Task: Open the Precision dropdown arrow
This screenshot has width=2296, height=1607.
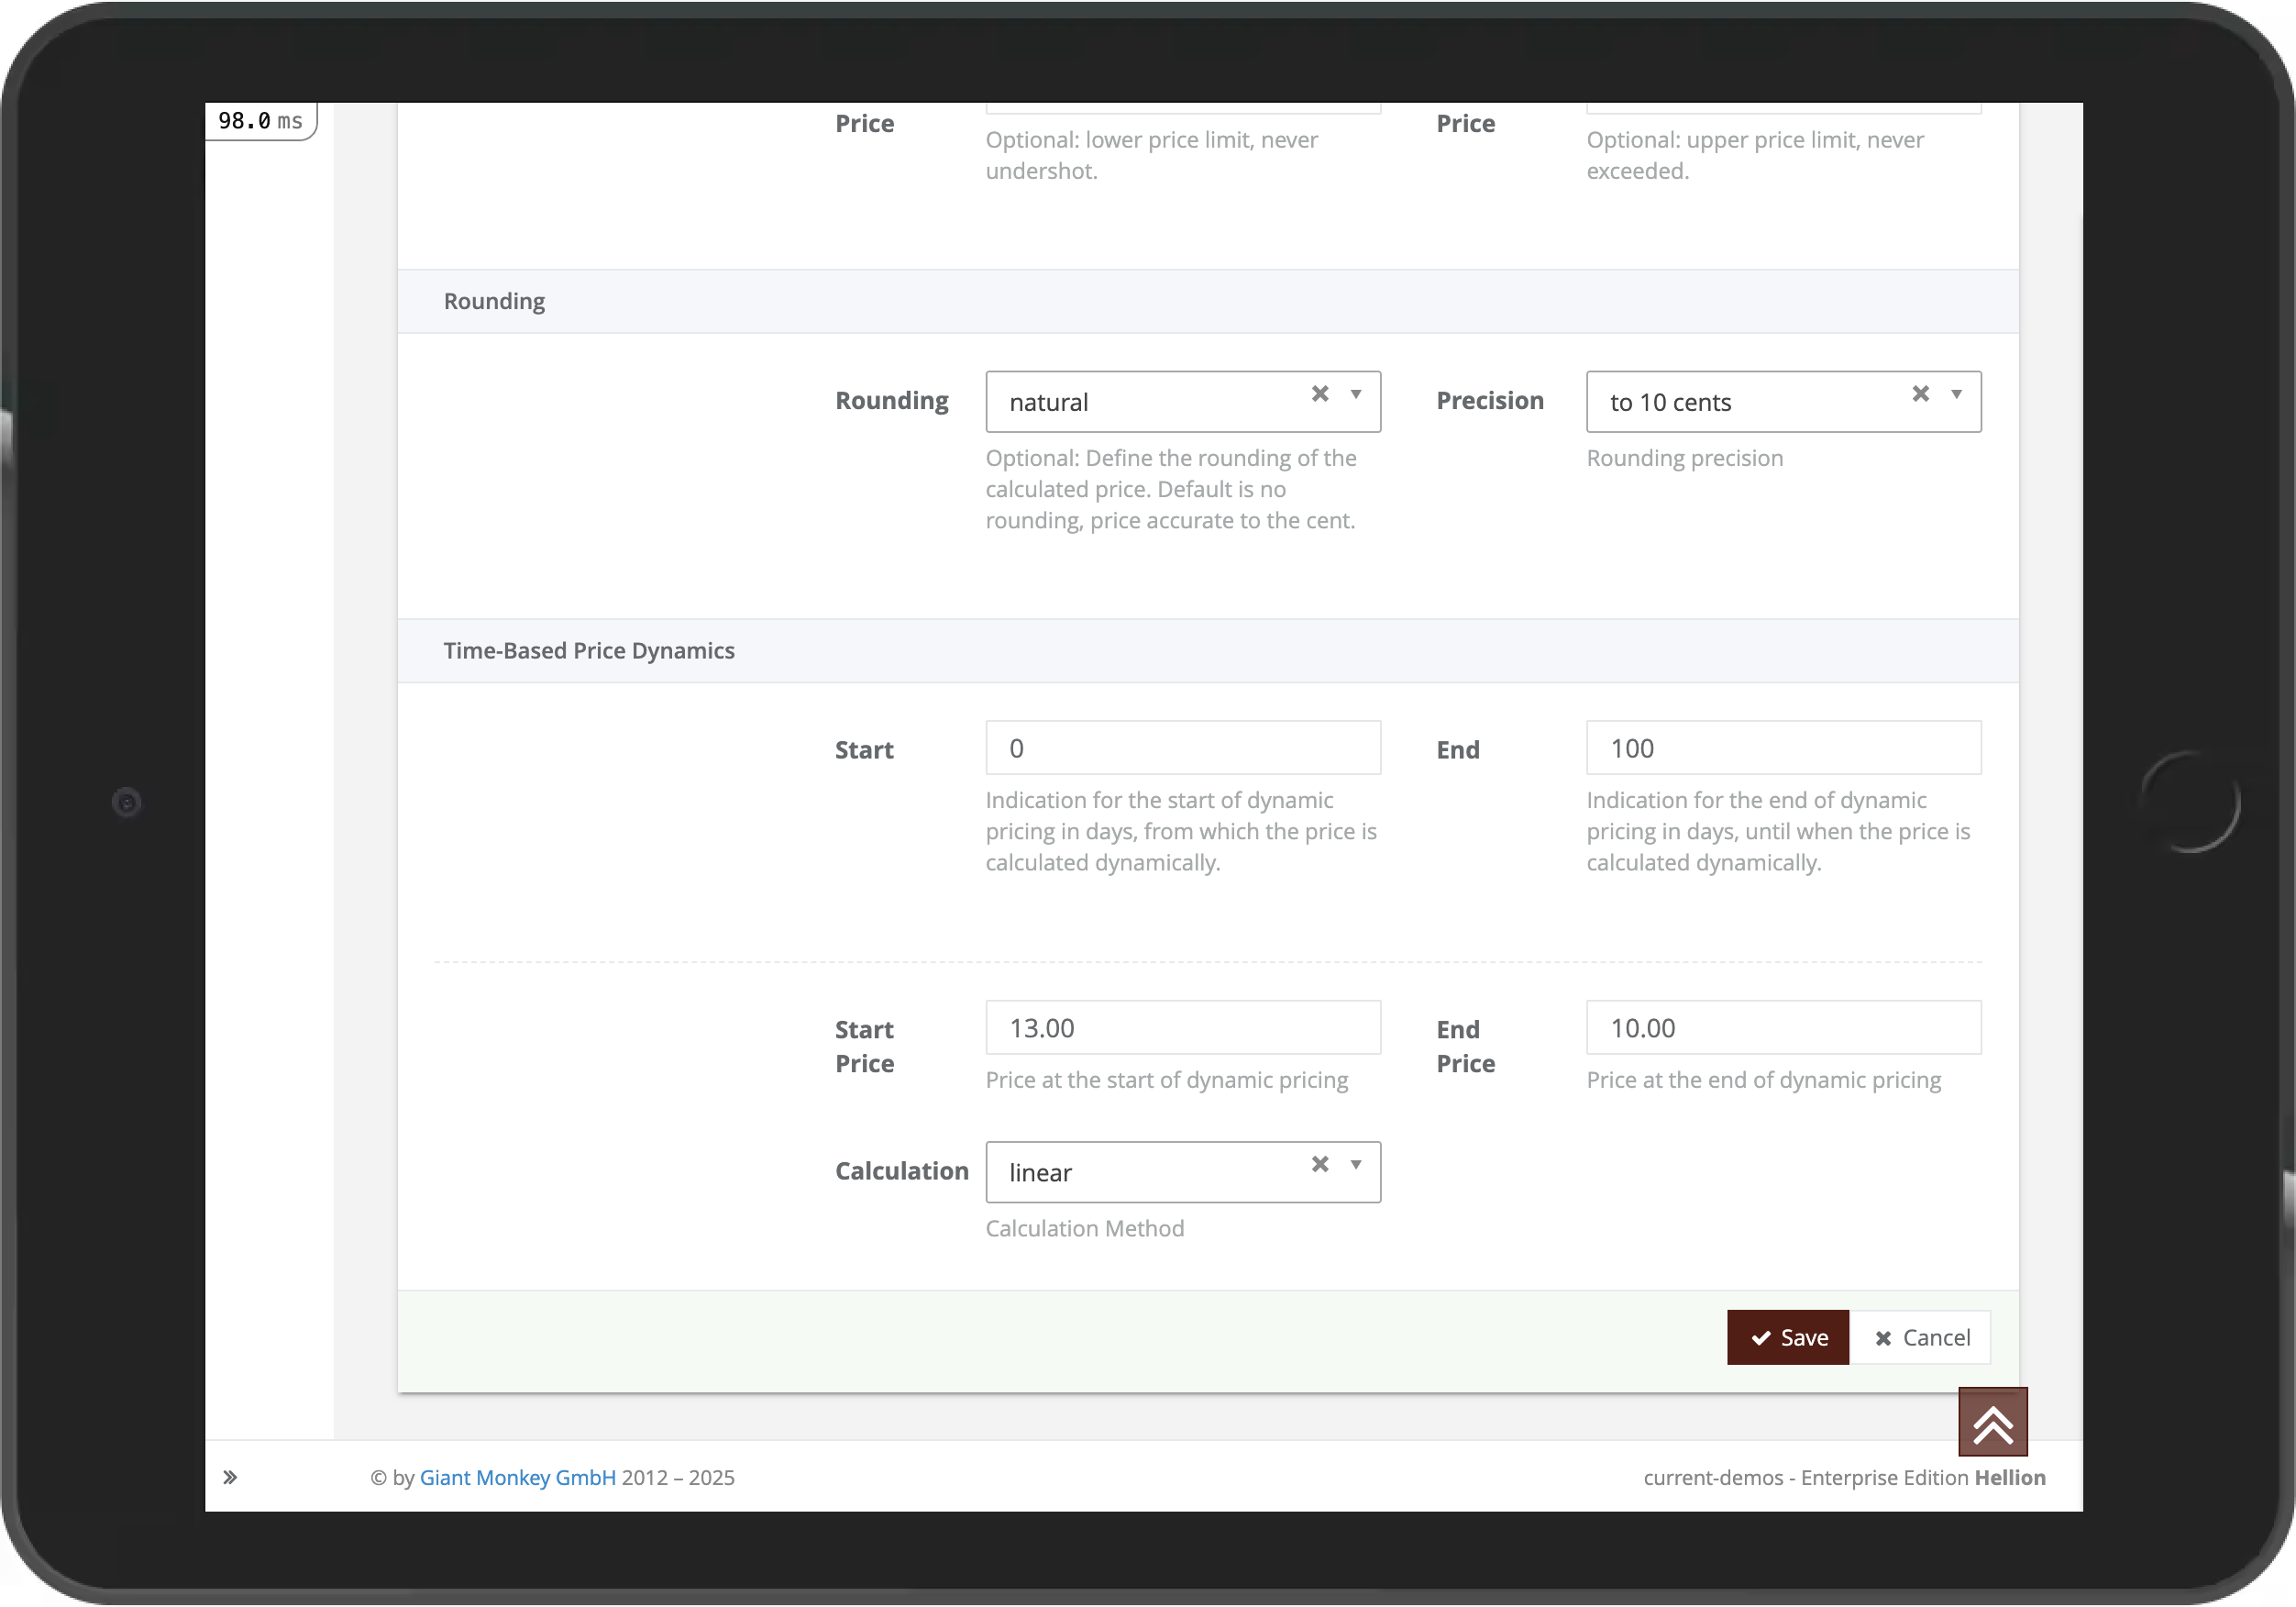Action: pyautogui.click(x=1956, y=394)
